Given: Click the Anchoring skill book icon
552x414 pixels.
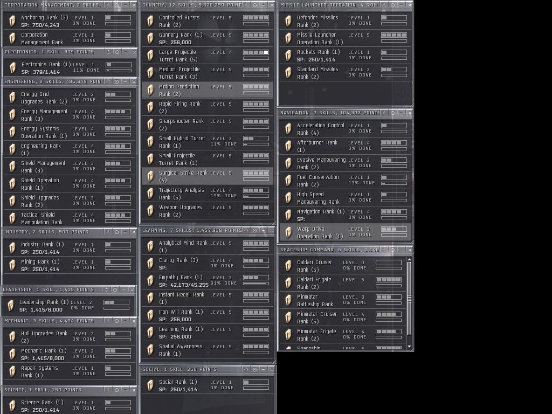Looking at the screenshot, I should [12, 21].
